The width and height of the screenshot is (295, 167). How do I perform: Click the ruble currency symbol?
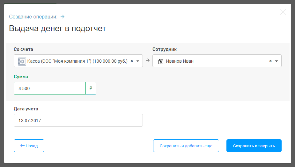(x=91, y=88)
